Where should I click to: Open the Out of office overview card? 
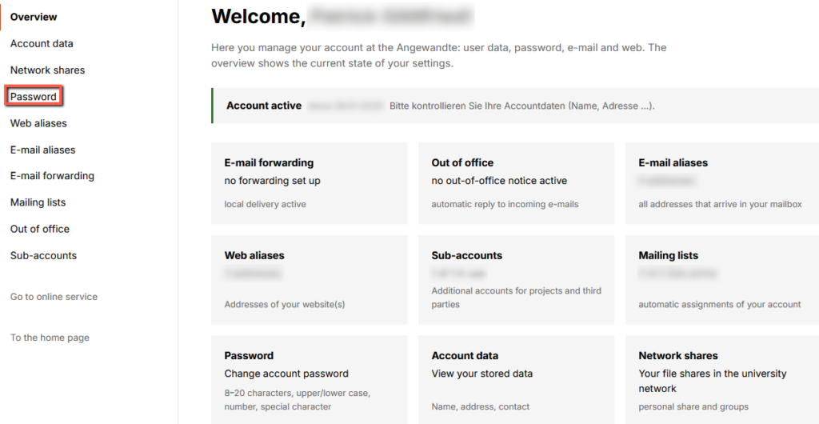point(516,183)
